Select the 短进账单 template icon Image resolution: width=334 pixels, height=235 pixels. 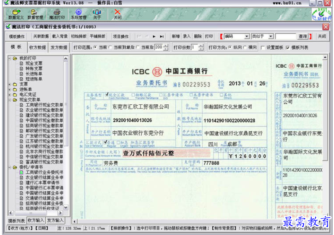[x=21, y=79]
